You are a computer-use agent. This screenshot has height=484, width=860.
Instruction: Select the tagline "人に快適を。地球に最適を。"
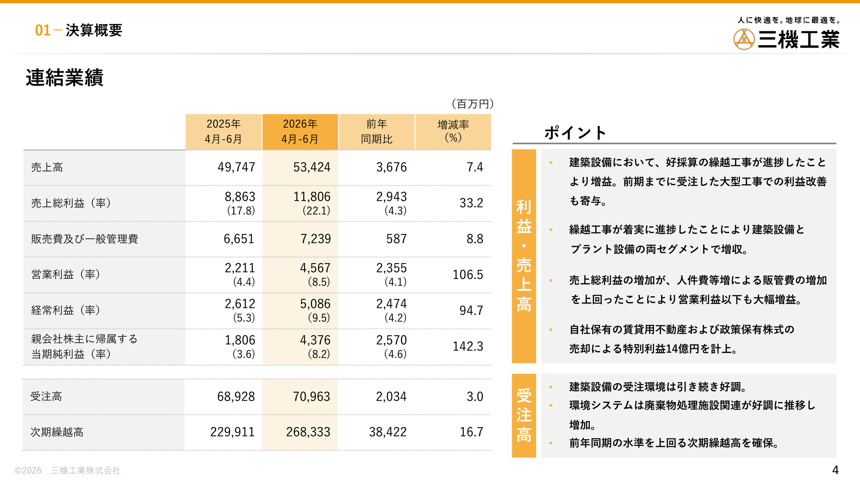[789, 20]
